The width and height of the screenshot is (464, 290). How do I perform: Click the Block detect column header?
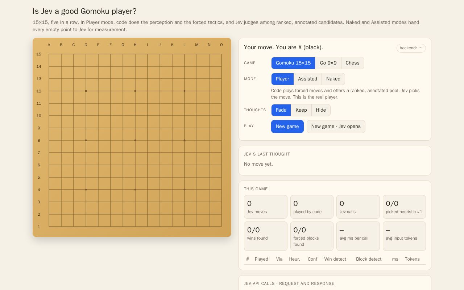[369, 259]
